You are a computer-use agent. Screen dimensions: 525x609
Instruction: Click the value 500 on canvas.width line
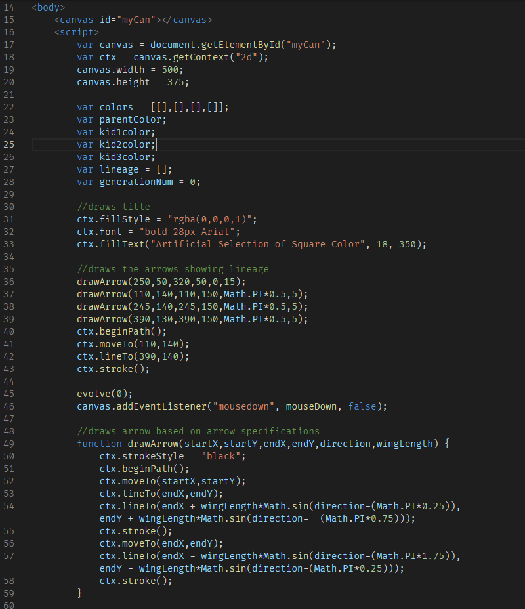(170, 70)
